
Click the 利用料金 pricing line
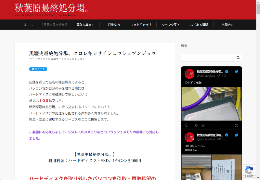point(95,161)
